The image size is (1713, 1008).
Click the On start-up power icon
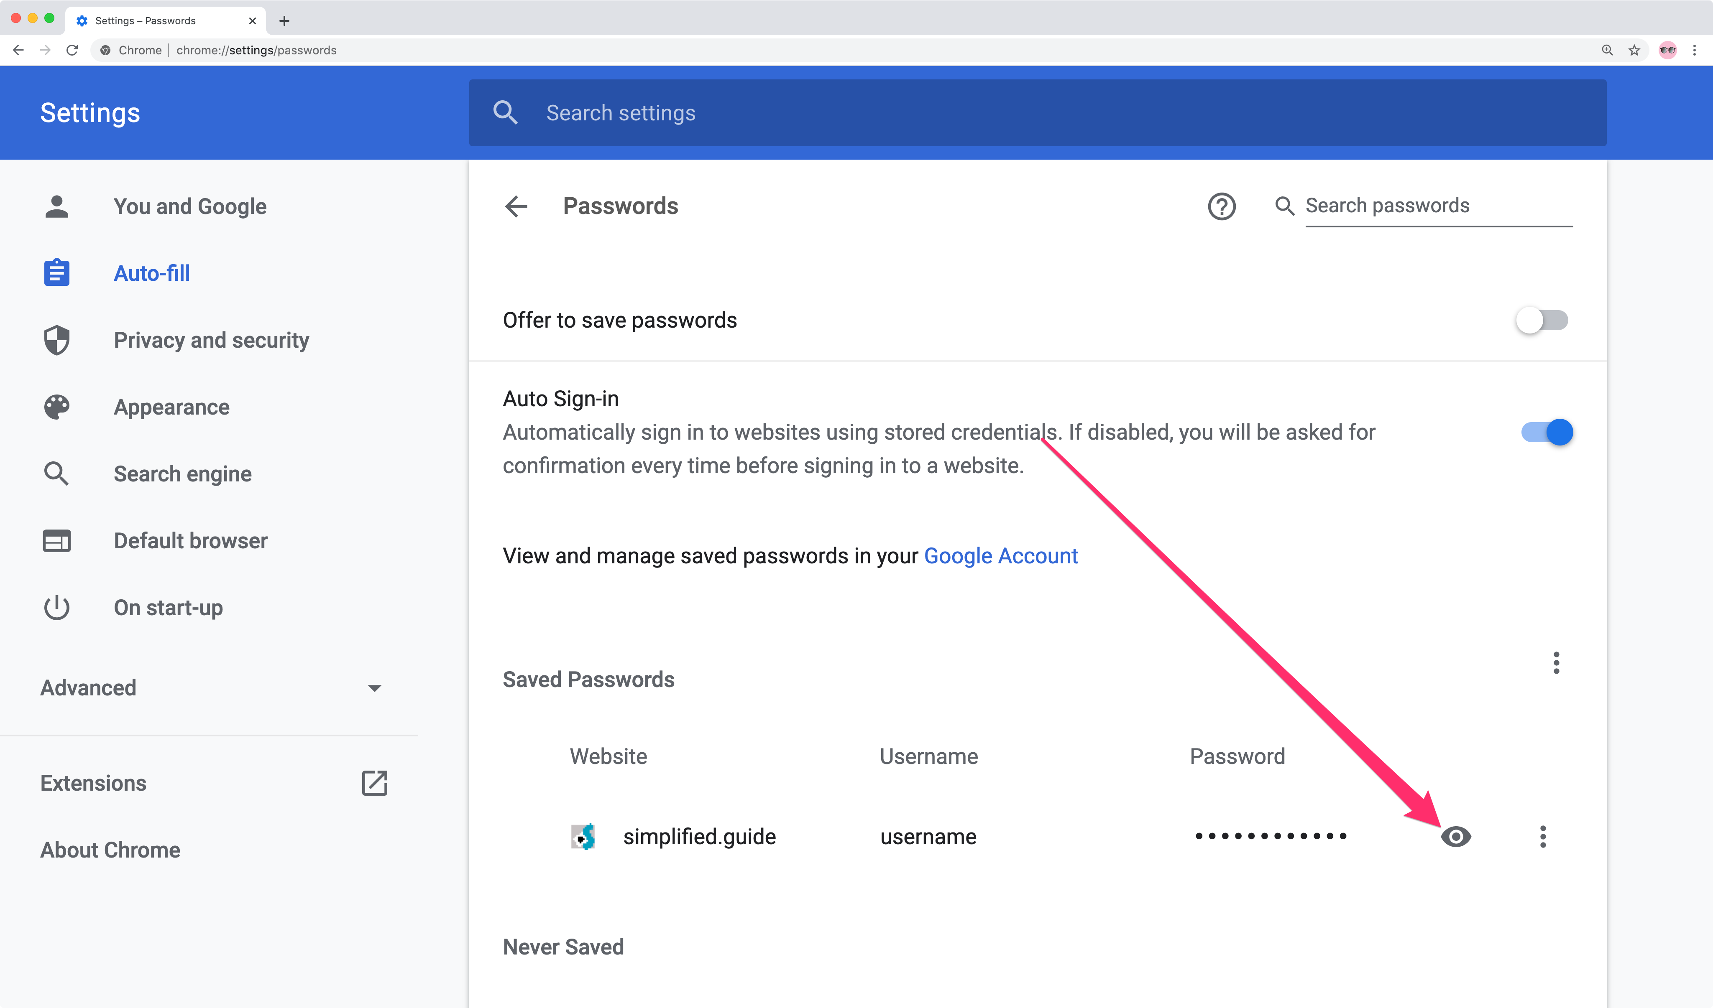56,607
